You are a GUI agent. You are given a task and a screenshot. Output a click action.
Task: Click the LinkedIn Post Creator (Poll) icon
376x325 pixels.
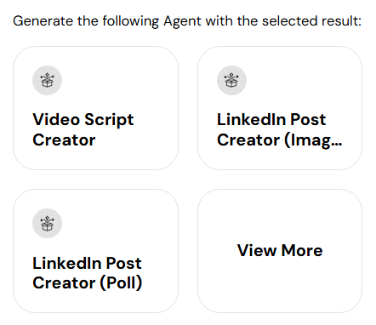[47, 223]
